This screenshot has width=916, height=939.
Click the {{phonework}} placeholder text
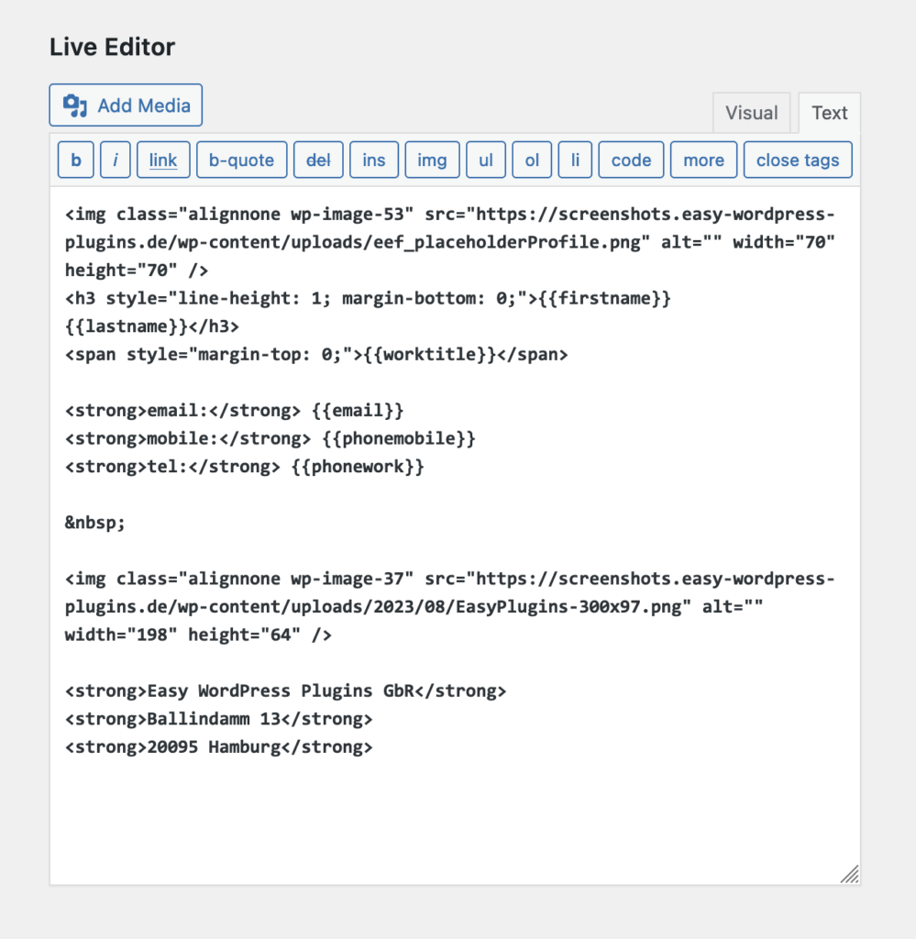(358, 467)
